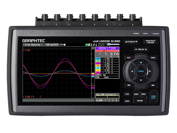The width and height of the screenshot is (177, 133).
Task: Select the -0.007 V channel 5 value
Action: [x=108, y=66]
